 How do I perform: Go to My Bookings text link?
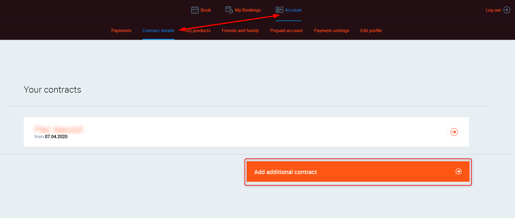(248, 10)
